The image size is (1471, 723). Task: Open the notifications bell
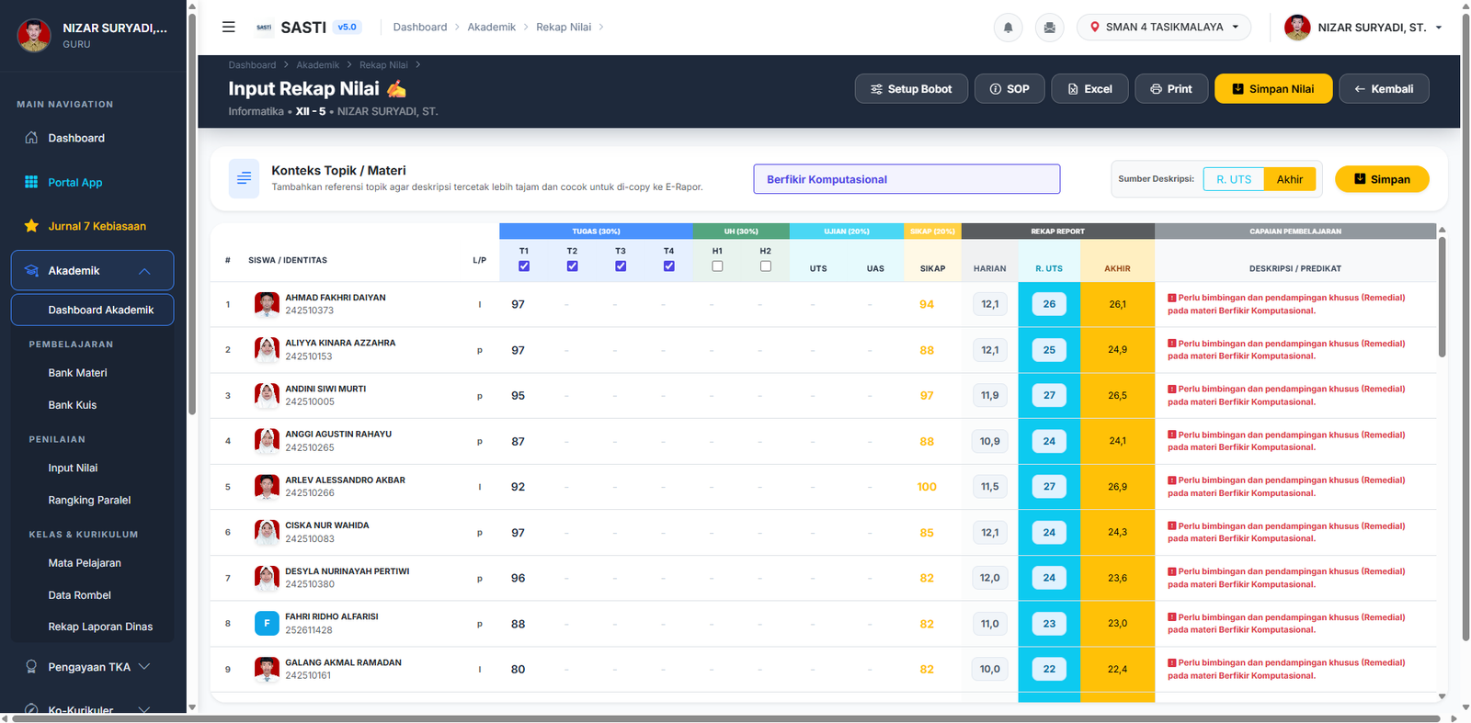pyautogui.click(x=1008, y=28)
